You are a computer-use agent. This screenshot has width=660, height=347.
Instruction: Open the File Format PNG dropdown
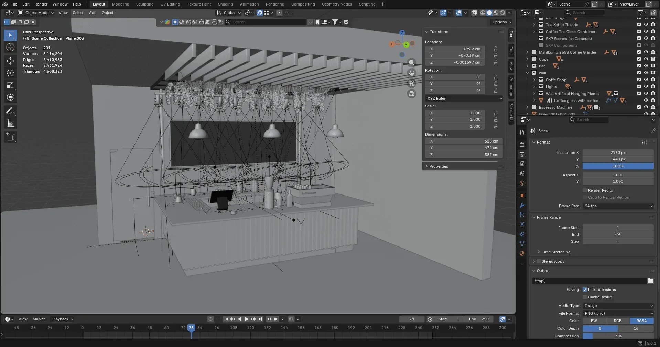[x=618, y=313]
